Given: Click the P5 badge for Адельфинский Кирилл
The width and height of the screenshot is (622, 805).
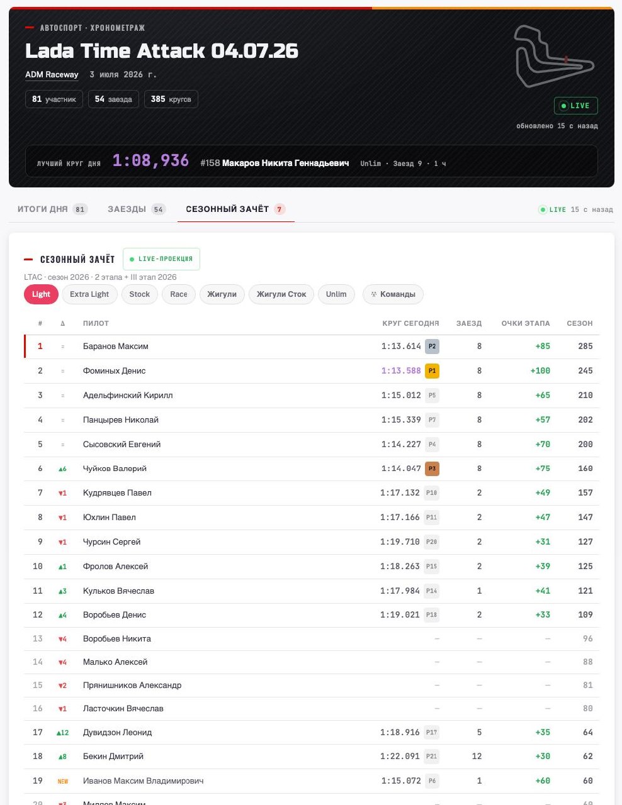Looking at the screenshot, I should (432, 396).
